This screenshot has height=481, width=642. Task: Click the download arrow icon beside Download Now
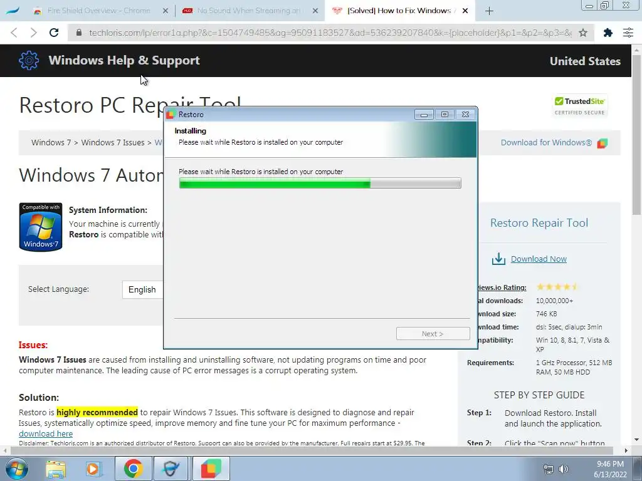(498, 259)
